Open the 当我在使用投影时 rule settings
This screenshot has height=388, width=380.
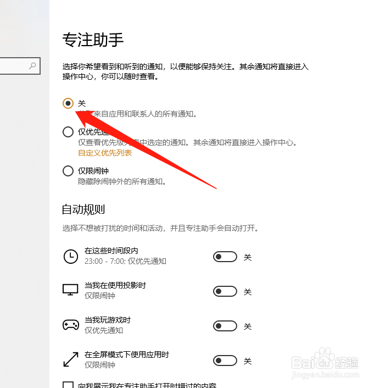tap(115, 291)
